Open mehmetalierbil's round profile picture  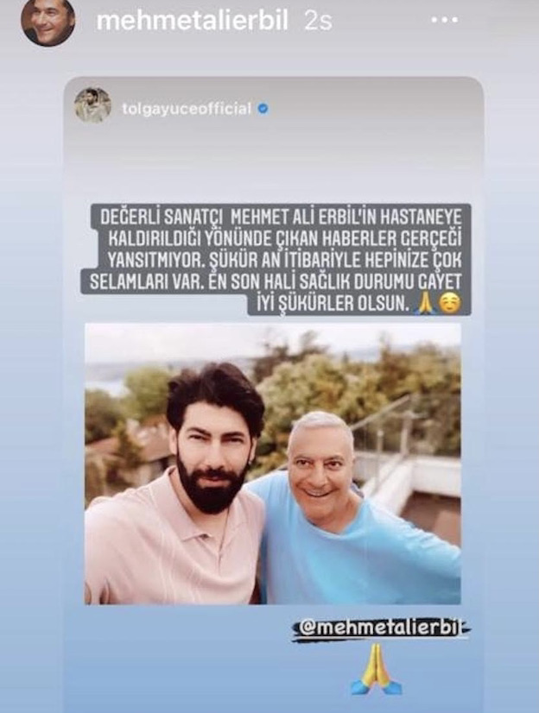coord(48,21)
